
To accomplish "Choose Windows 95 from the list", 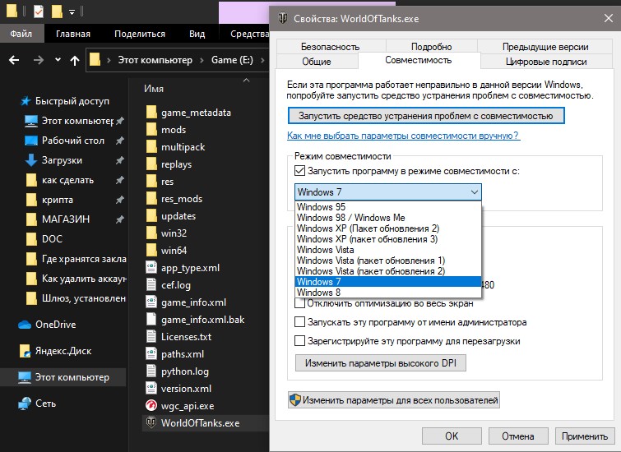I will (388, 206).
